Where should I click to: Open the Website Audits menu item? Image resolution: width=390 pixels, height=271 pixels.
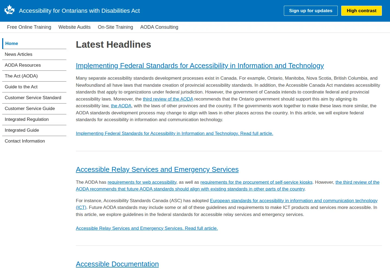(x=74, y=27)
